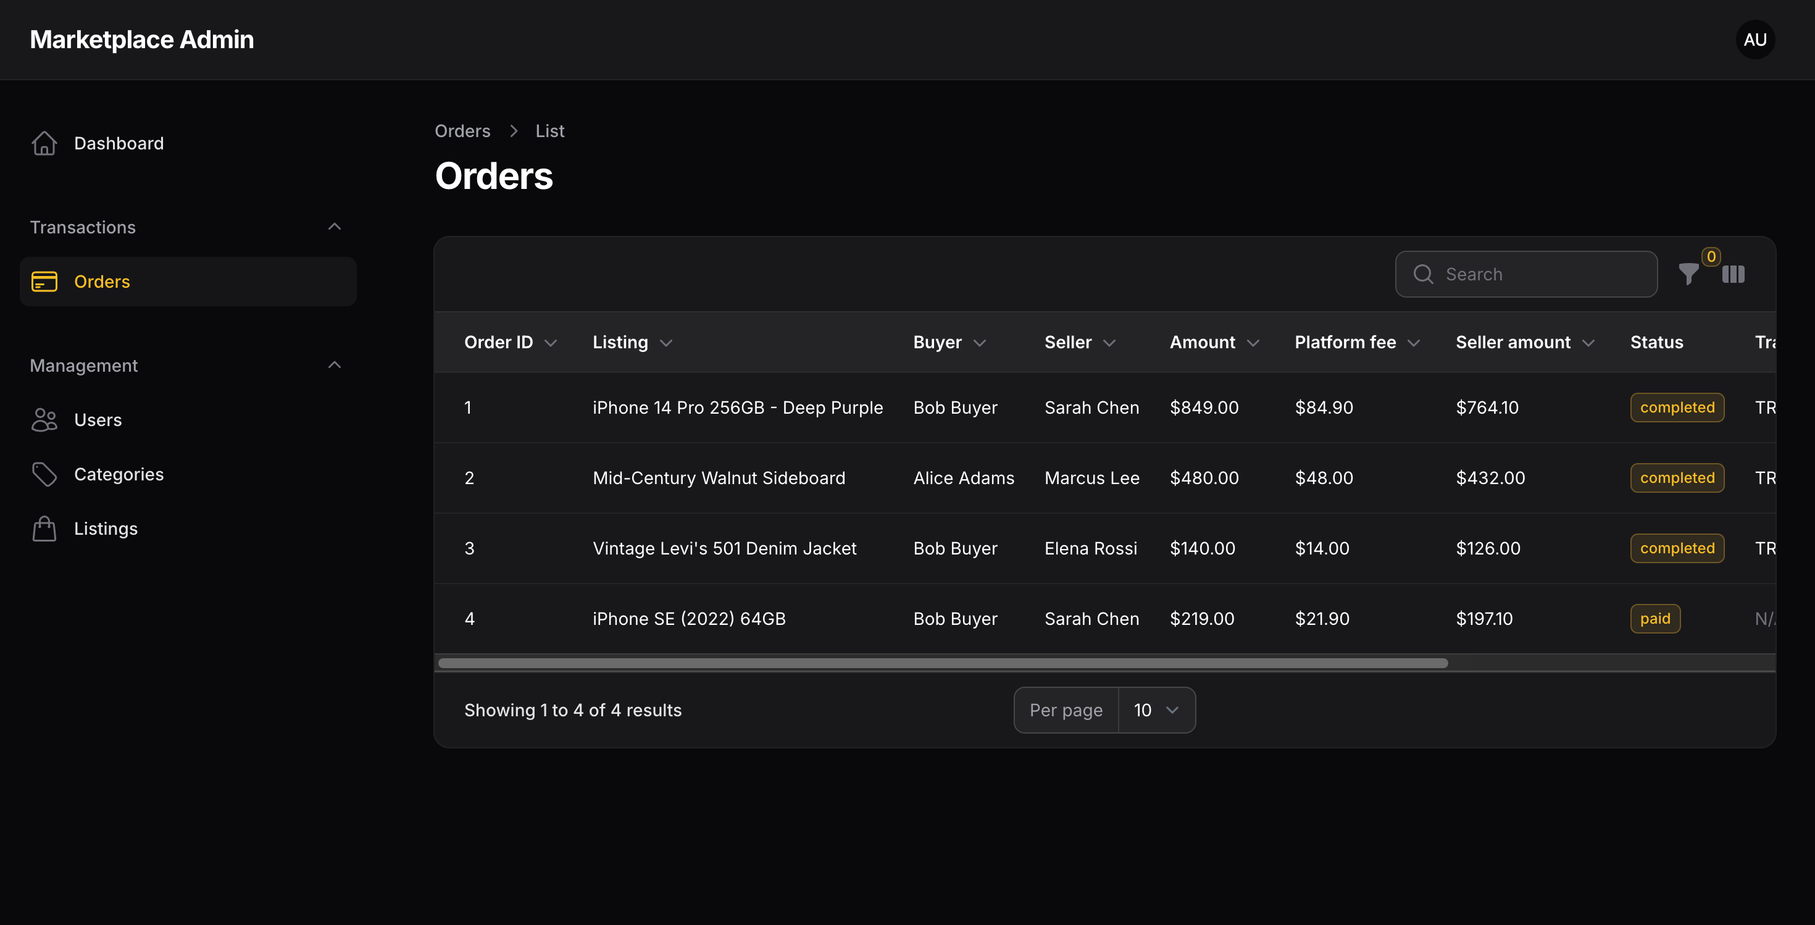The height and width of the screenshot is (925, 1815).
Task: Sort by Seller column
Action: 1079,342
